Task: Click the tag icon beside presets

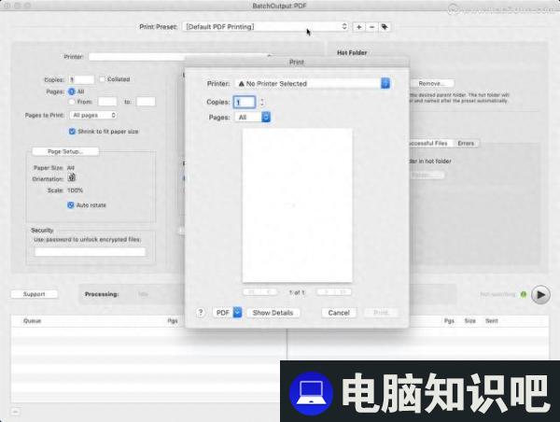Action: [385, 27]
